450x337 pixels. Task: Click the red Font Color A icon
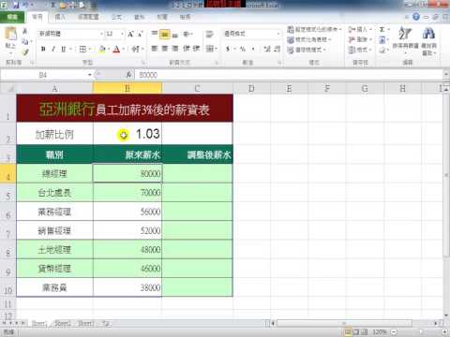pyautogui.click(x=116, y=49)
